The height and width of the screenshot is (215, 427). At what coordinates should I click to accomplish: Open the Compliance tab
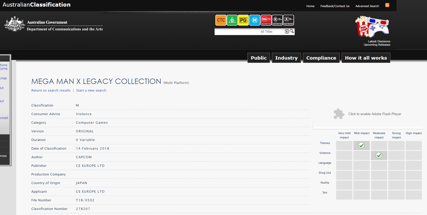point(321,58)
